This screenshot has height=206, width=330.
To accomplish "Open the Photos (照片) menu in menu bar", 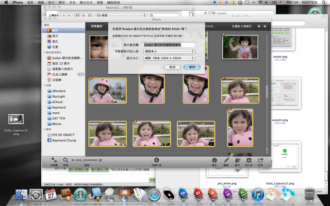I will click(x=51, y=3).
